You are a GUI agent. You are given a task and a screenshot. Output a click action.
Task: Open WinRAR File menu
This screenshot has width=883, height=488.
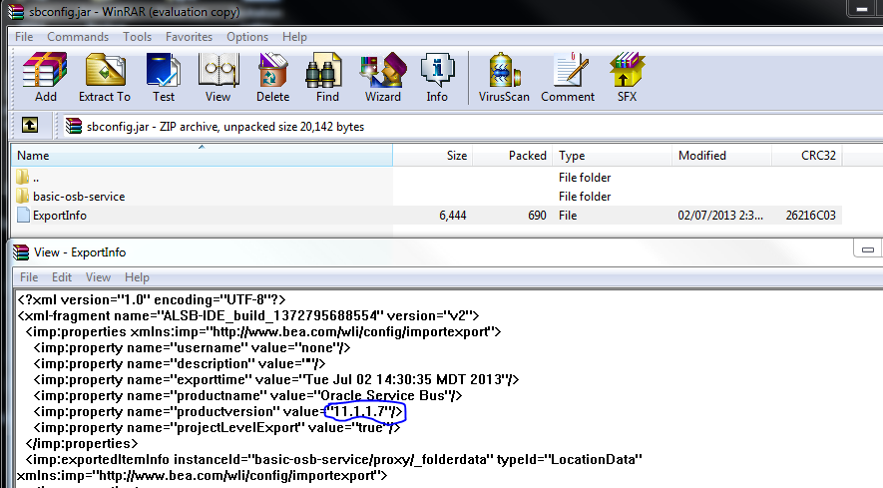tap(24, 37)
